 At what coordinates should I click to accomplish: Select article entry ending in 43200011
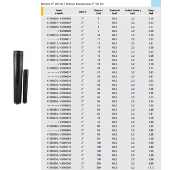pyautogui.click(x=59, y=39)
